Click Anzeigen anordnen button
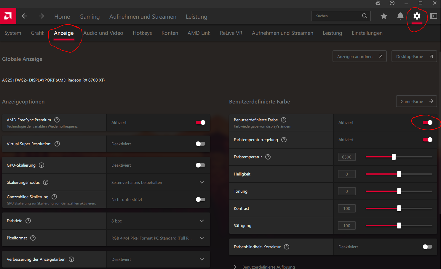Viewport: 441px width, 269px height. 359,56
